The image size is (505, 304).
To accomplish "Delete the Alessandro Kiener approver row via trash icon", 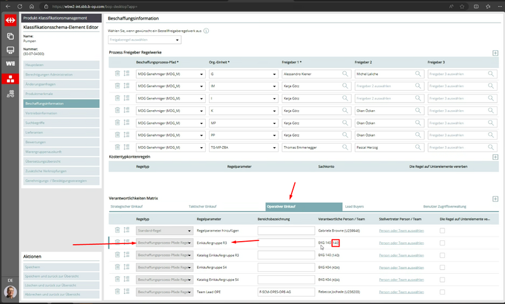I will 117,74.
